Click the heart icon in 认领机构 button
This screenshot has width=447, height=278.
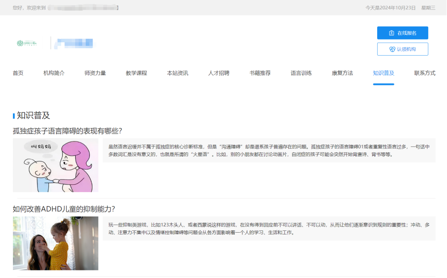point(392,49)
